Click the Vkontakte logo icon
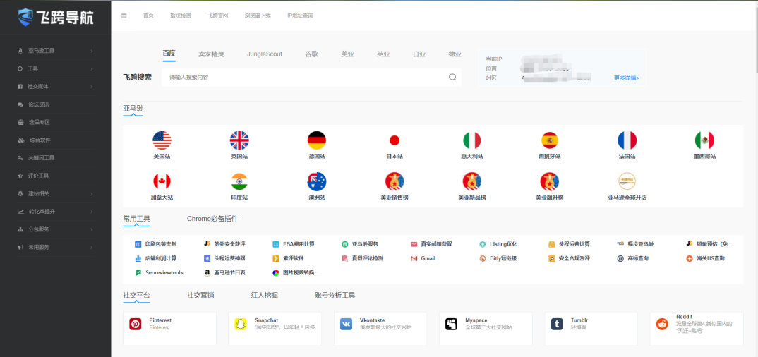The image size is (758, 357). pos(346,324)
